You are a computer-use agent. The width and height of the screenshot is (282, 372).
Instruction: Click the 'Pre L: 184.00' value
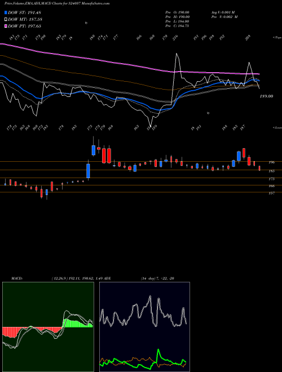[x=177, y=21]
